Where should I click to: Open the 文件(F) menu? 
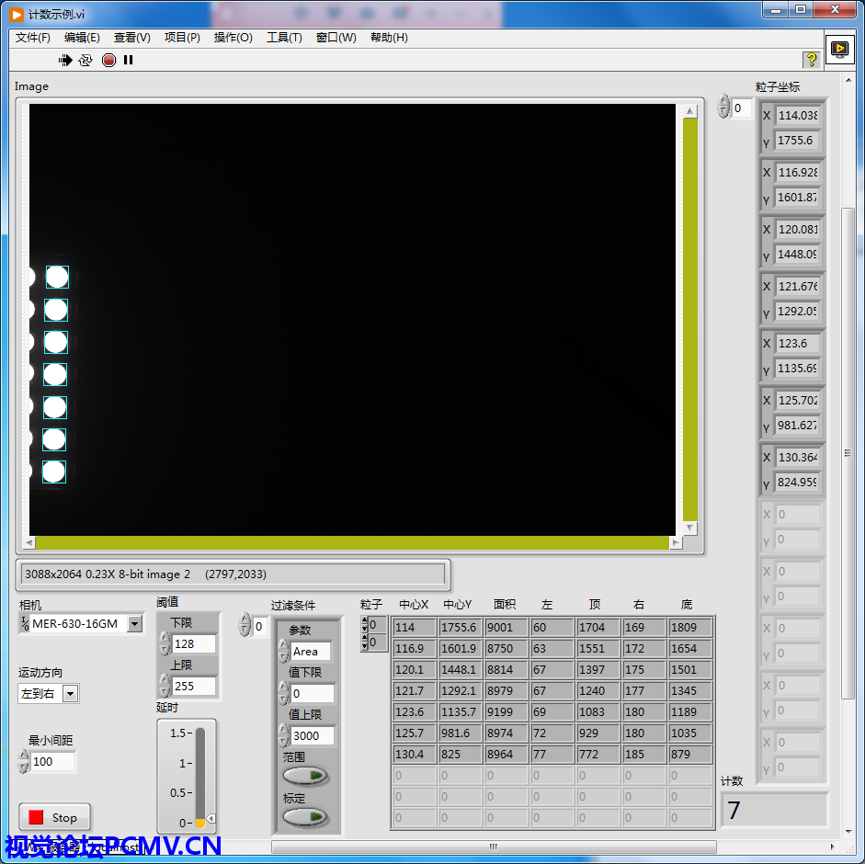[33, 38]
